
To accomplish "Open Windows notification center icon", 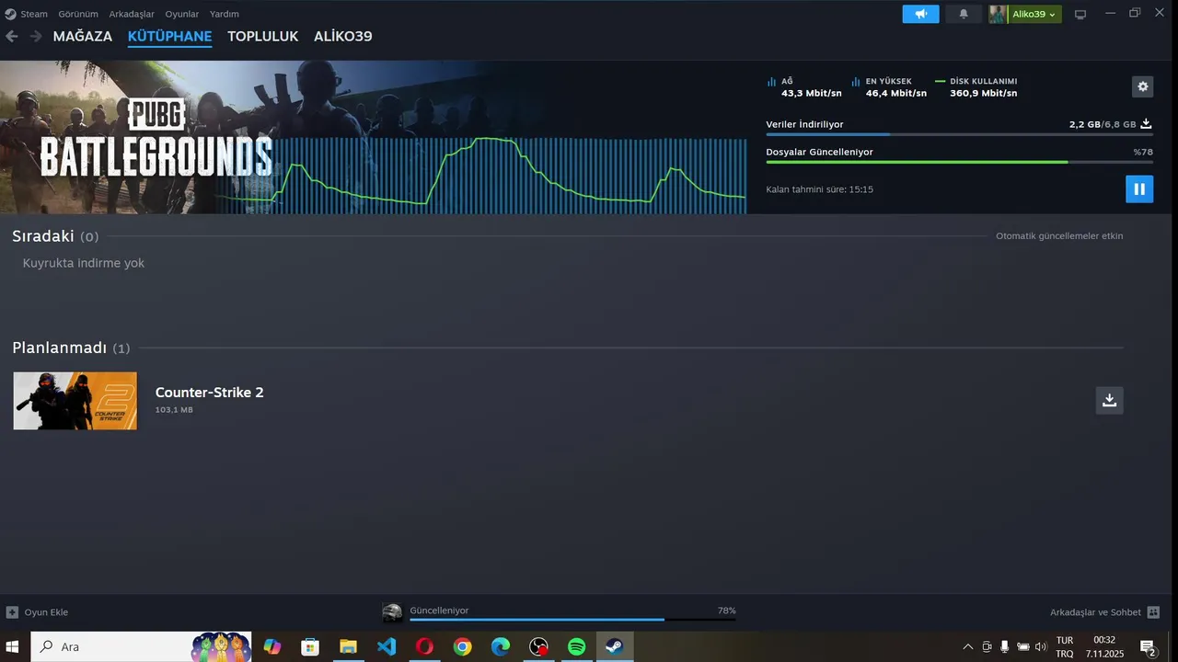I will (1149, 647).
